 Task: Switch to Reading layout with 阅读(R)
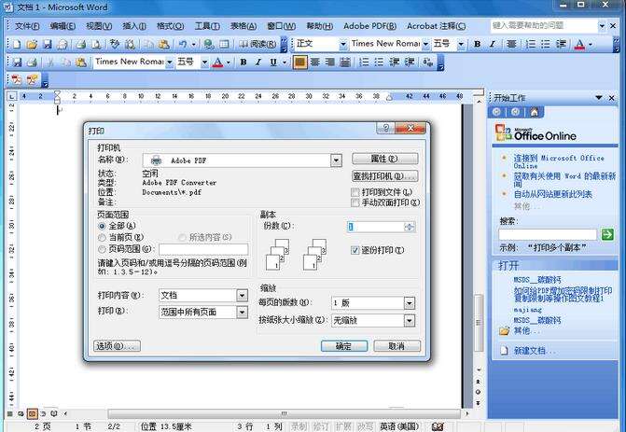257,44
